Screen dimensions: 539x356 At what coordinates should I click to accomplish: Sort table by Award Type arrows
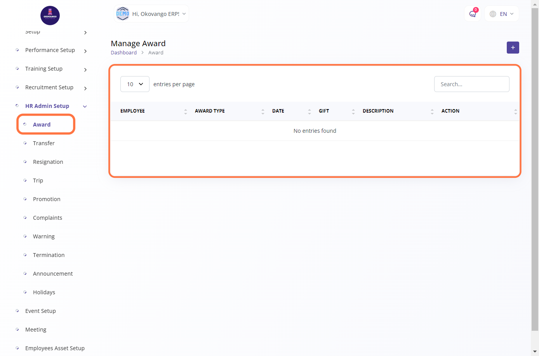263,111
